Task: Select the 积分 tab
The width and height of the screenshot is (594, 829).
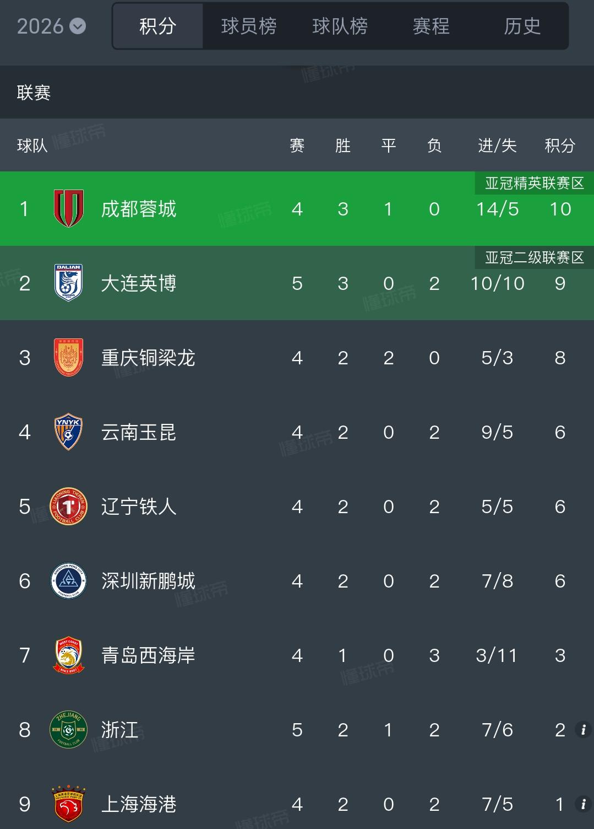Action: (158, 26)
